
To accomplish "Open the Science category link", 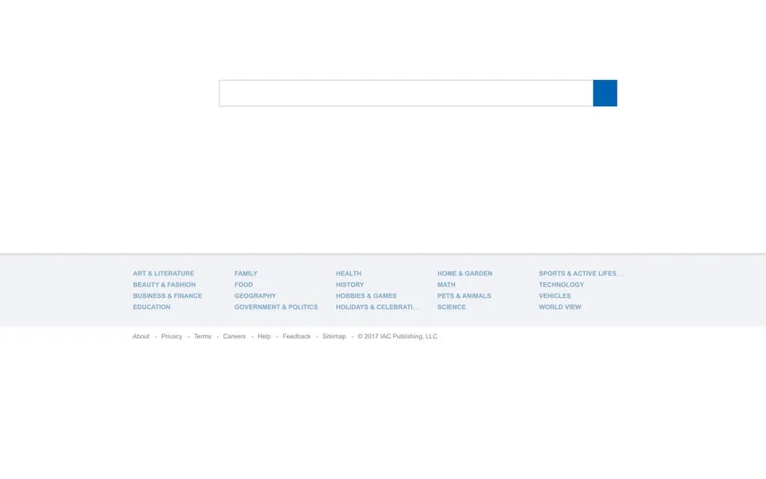I will tap(452, 307).
